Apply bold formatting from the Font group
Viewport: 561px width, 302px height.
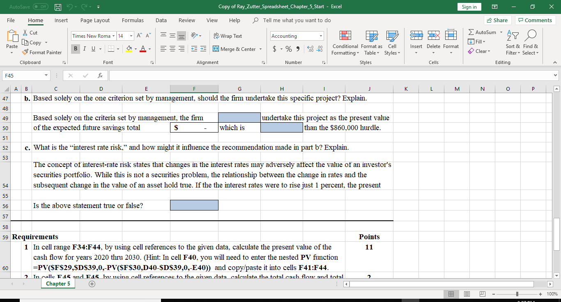point(75,48)
